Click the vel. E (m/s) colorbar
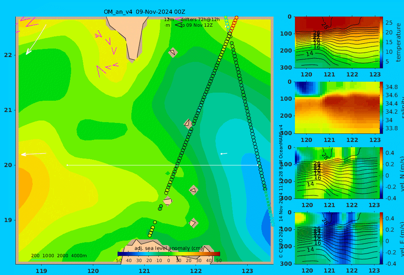The width and height of the screenshot is (404, 275). [381, 238]
